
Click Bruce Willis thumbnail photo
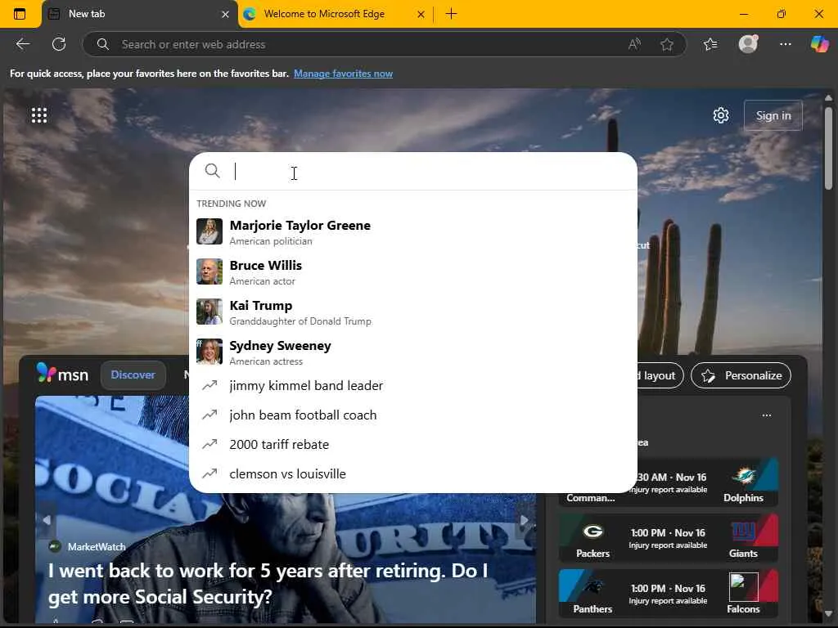coord(209,271)
